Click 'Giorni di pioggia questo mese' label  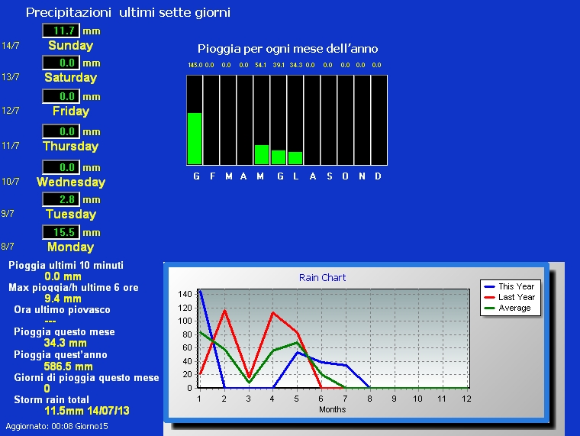tap(86, 377)
